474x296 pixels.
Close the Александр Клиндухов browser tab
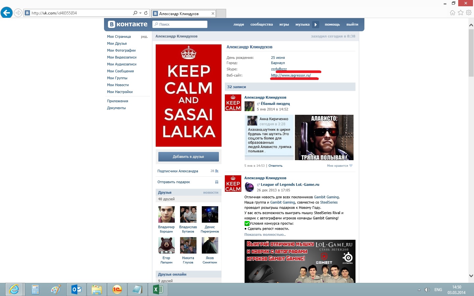pyautogui.click(x=213, y=13)
